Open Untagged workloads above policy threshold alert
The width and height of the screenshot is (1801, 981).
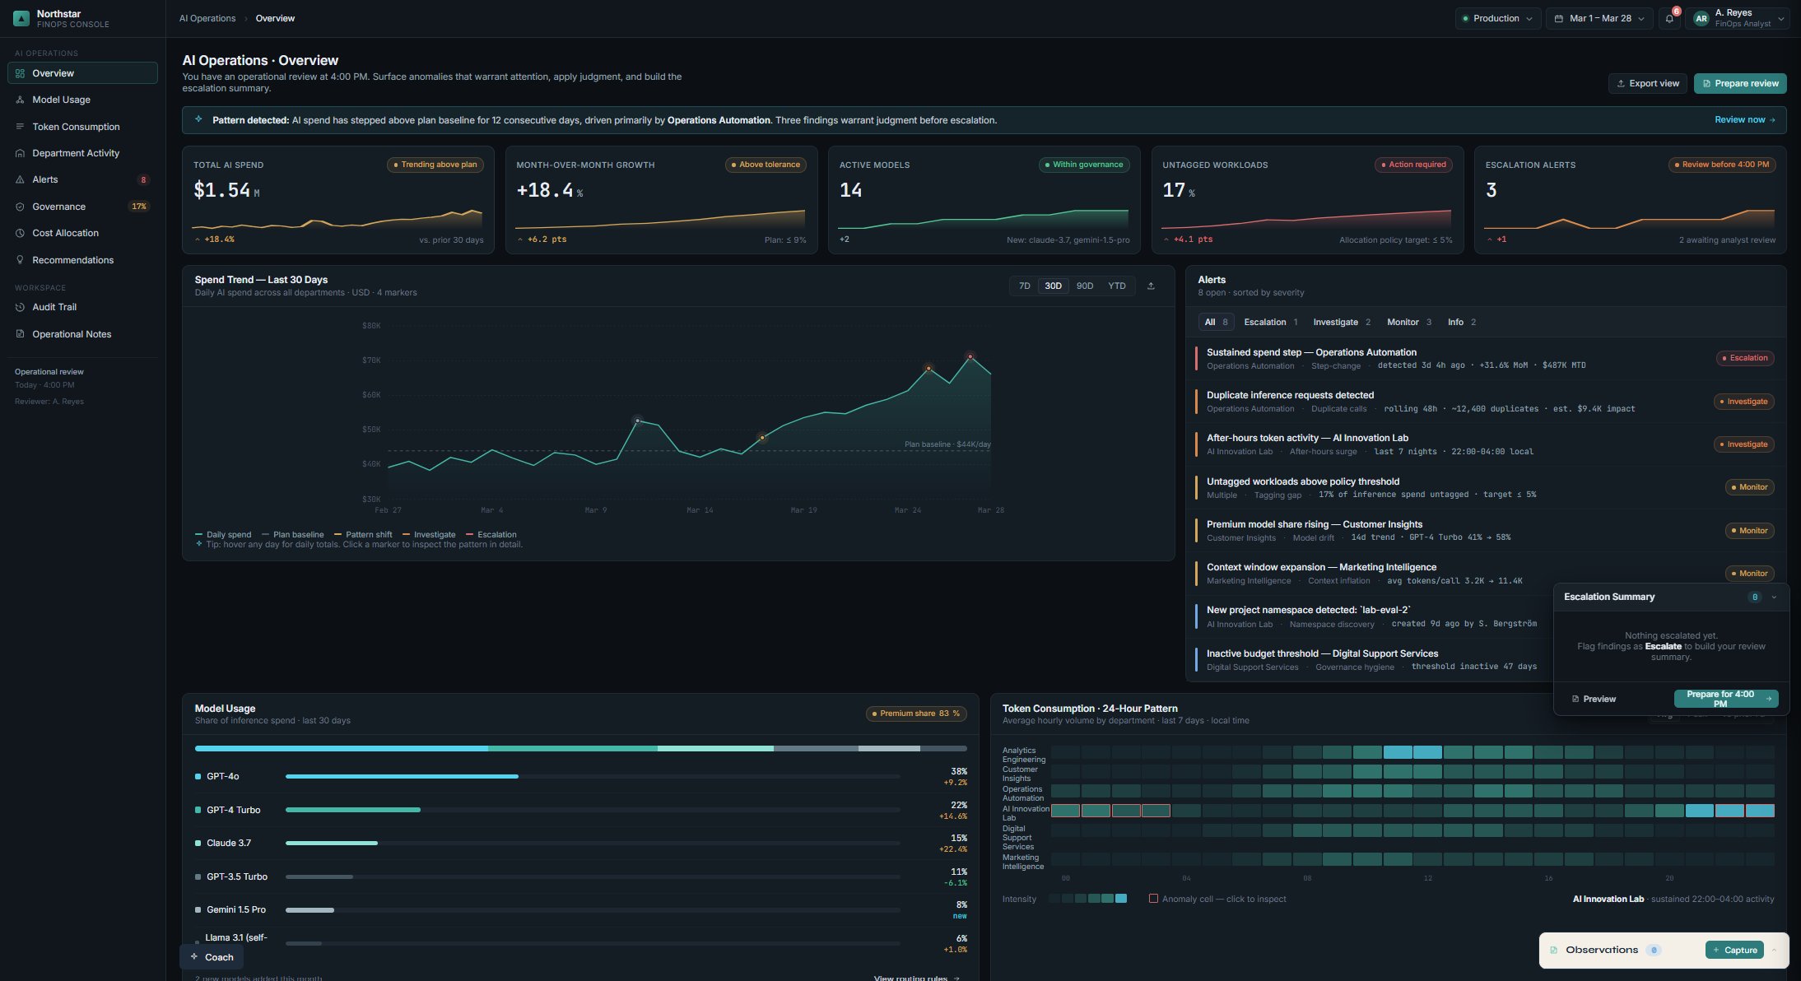point(1485,487)
